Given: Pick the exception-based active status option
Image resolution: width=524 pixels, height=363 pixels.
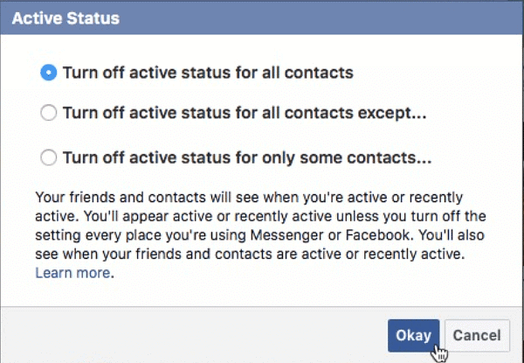Looking at the screenshot, I should [x=49, y=113].
